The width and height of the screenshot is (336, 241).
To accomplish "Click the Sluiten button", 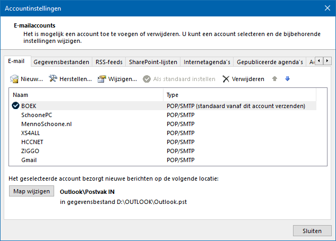I will 312,231.
